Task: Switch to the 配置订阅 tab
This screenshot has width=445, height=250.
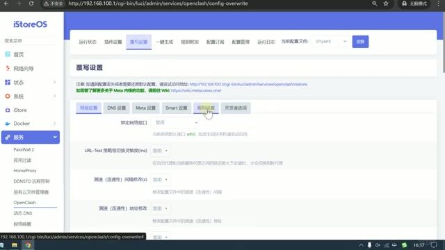Action: pyautogui.click(x=216, y=42)
